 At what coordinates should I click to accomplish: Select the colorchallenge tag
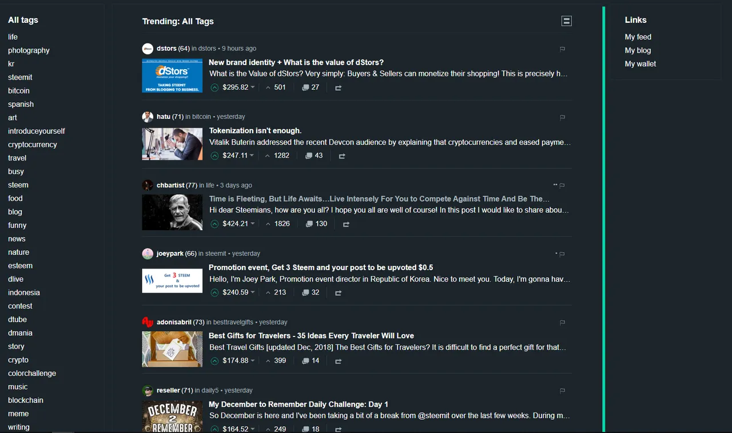[x=32, y=373]
